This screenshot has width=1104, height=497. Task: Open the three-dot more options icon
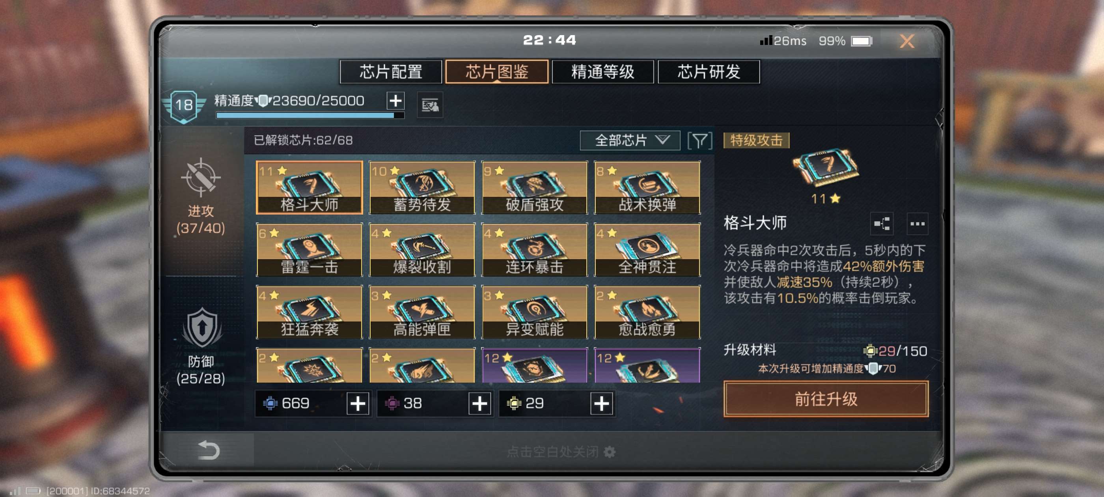pyautogui.click(x=917, y=223)
